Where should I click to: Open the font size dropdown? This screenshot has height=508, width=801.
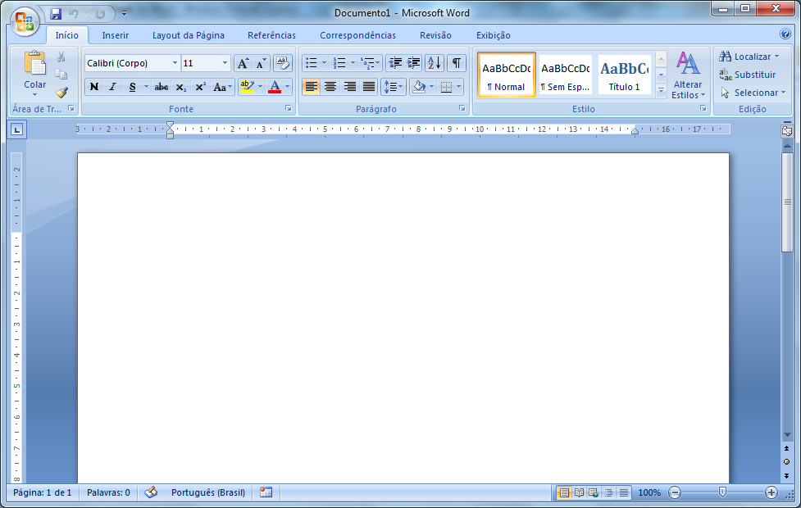225,63
